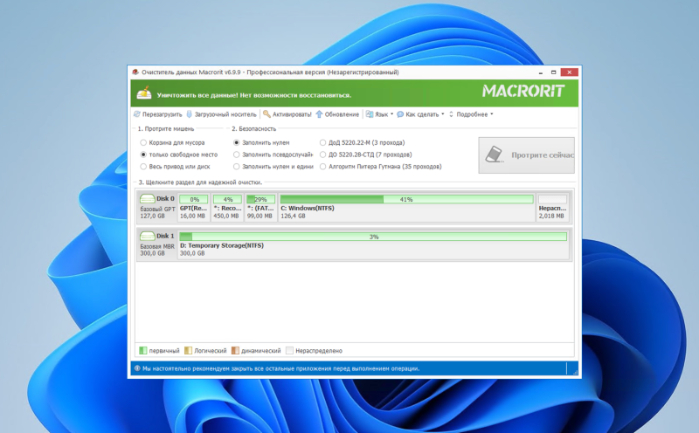Click the базовый GPT 127,0 GB text
This screenshot has height=433, width=699.
pos(157,212)
